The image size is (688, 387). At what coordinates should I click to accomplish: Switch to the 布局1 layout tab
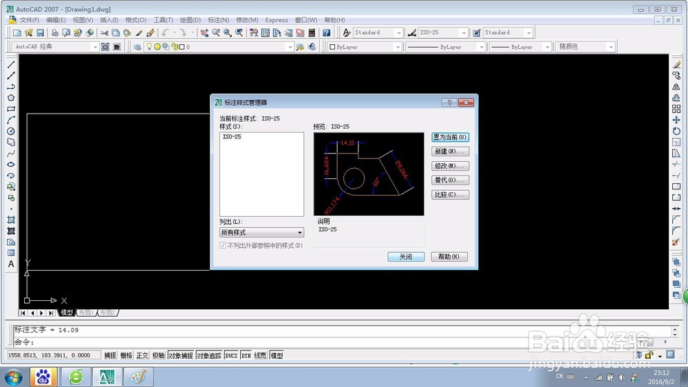coord(87,313)
